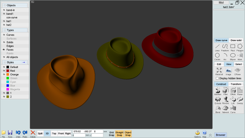The image size is (245, 138).
Task: Select the Circle drawing tool
Action: tap(217, 57)
